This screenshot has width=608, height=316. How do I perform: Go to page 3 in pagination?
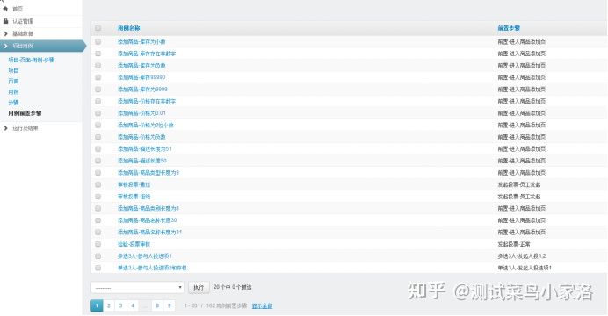click(120, 305)
